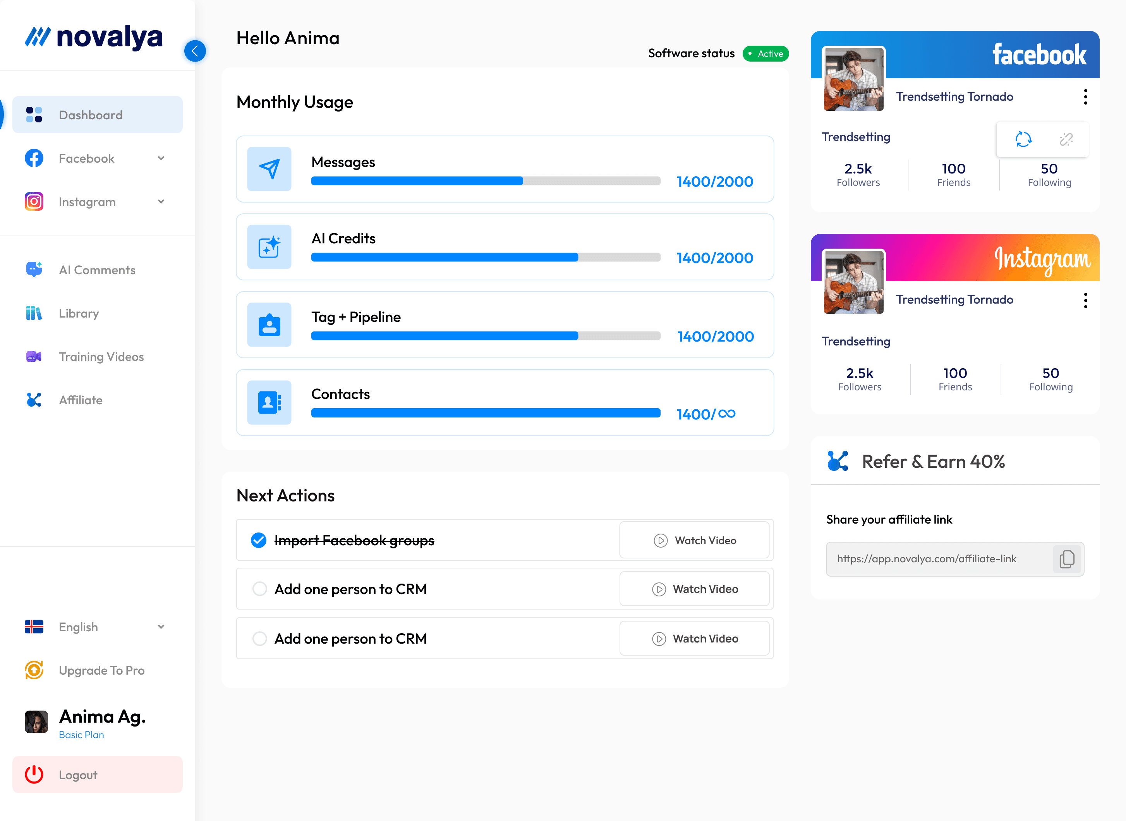Viewport: 1126px width, 821px height.
Task: Open the Facebook card three-dot menu
Action: pos(1085,97)
